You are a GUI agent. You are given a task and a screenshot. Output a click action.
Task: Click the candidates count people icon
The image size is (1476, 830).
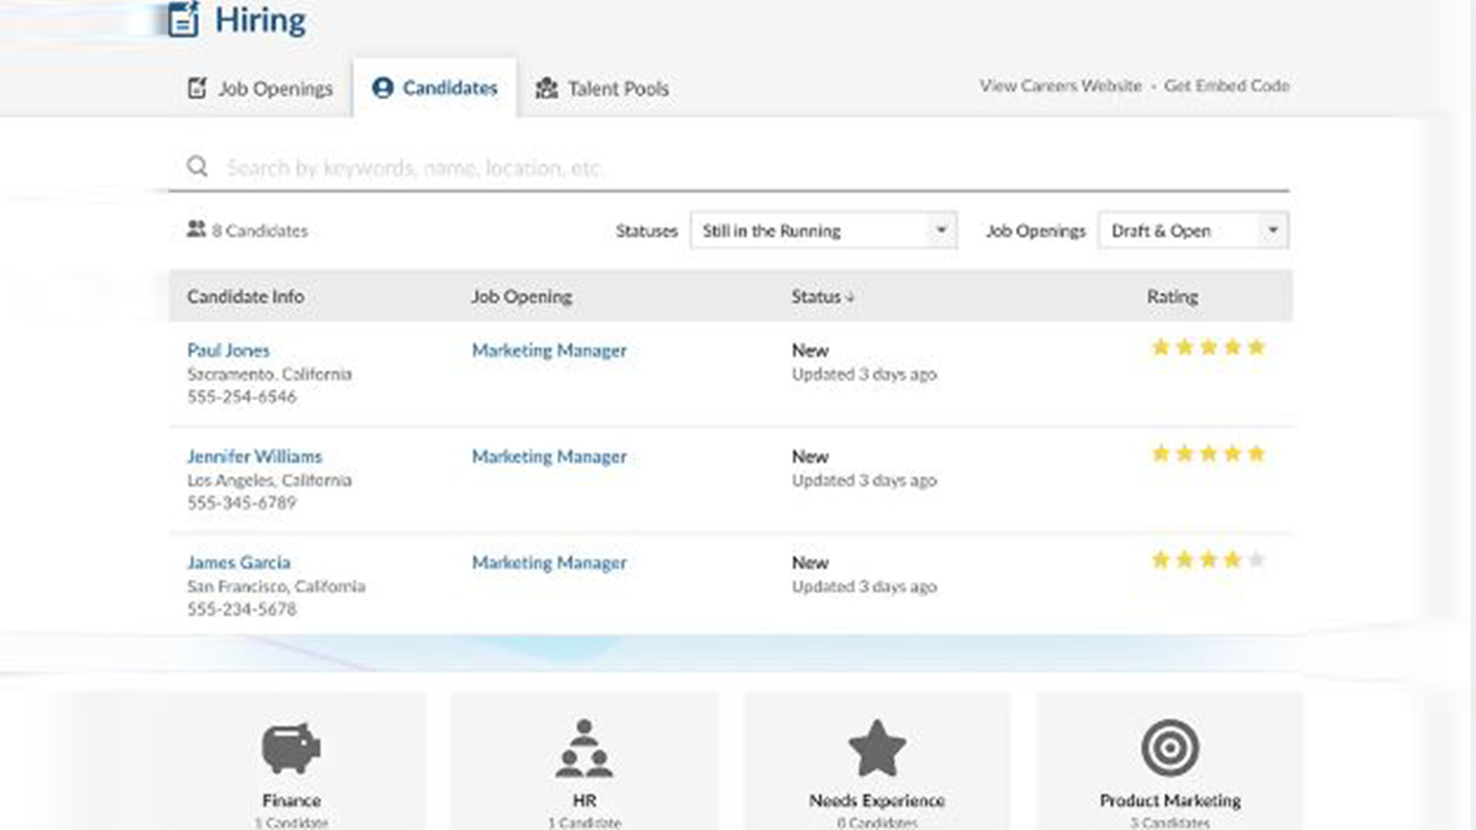[196, 230]
